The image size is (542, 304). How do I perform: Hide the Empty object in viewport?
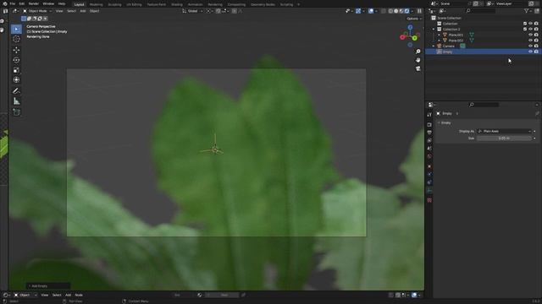pyautogui.click(x=530, y=52)
